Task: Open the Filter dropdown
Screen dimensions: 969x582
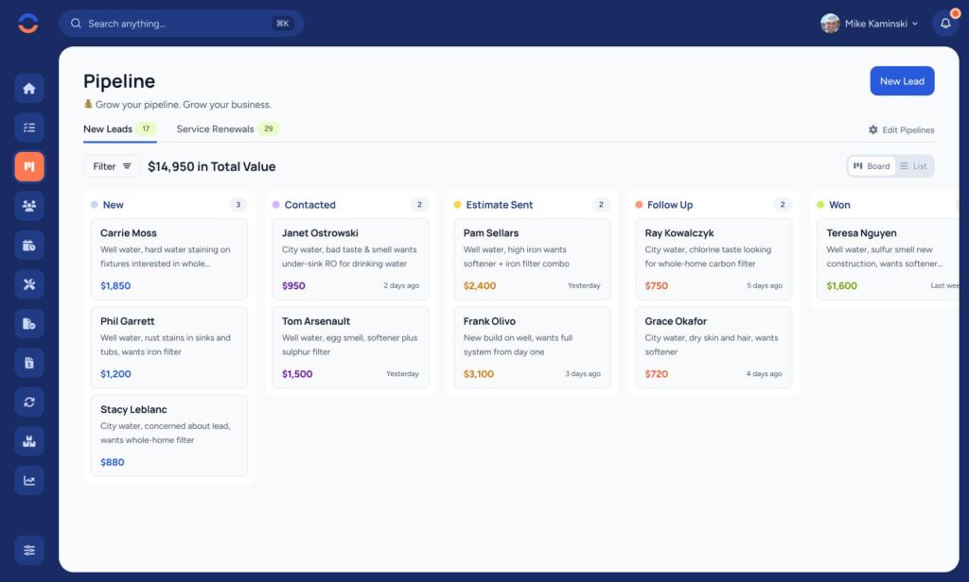Action: point(112,166)
